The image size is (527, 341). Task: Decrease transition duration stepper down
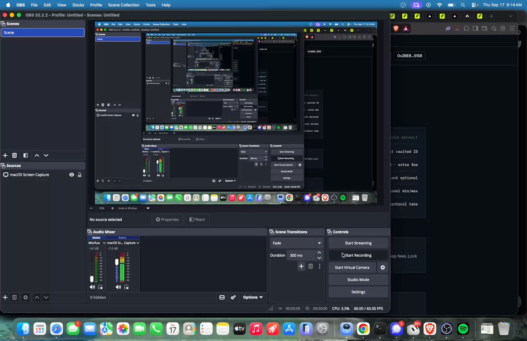[x=319, y=258]
